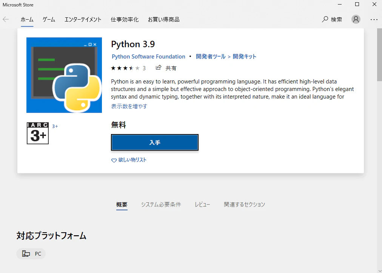The width and height of the screenshot is (382, 273).
Task: Click the 対応プラットフォーム heading
Action: point(51,236)
